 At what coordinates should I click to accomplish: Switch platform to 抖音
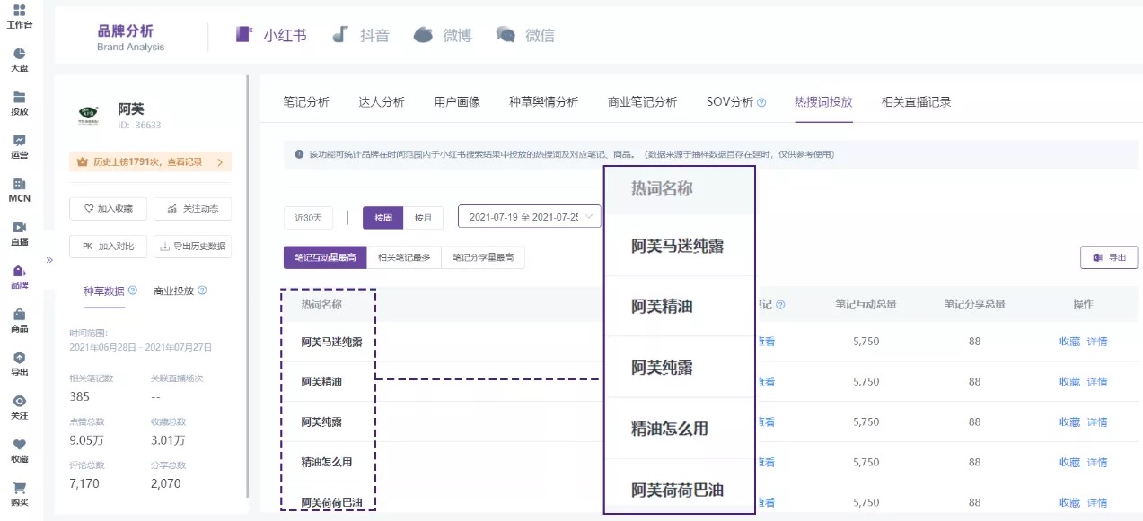[x=361, y=35]
